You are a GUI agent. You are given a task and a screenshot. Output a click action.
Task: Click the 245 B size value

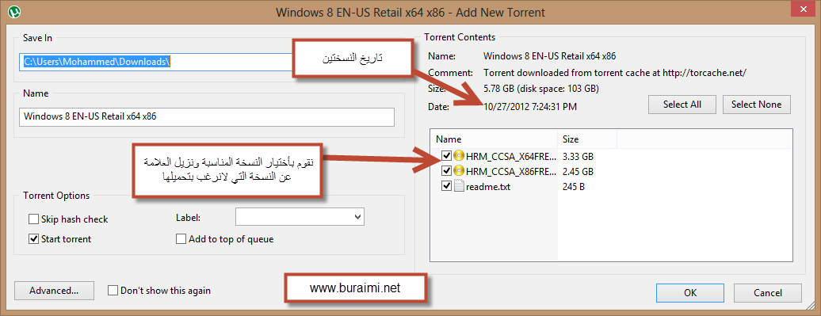click(x=574, y=186)
